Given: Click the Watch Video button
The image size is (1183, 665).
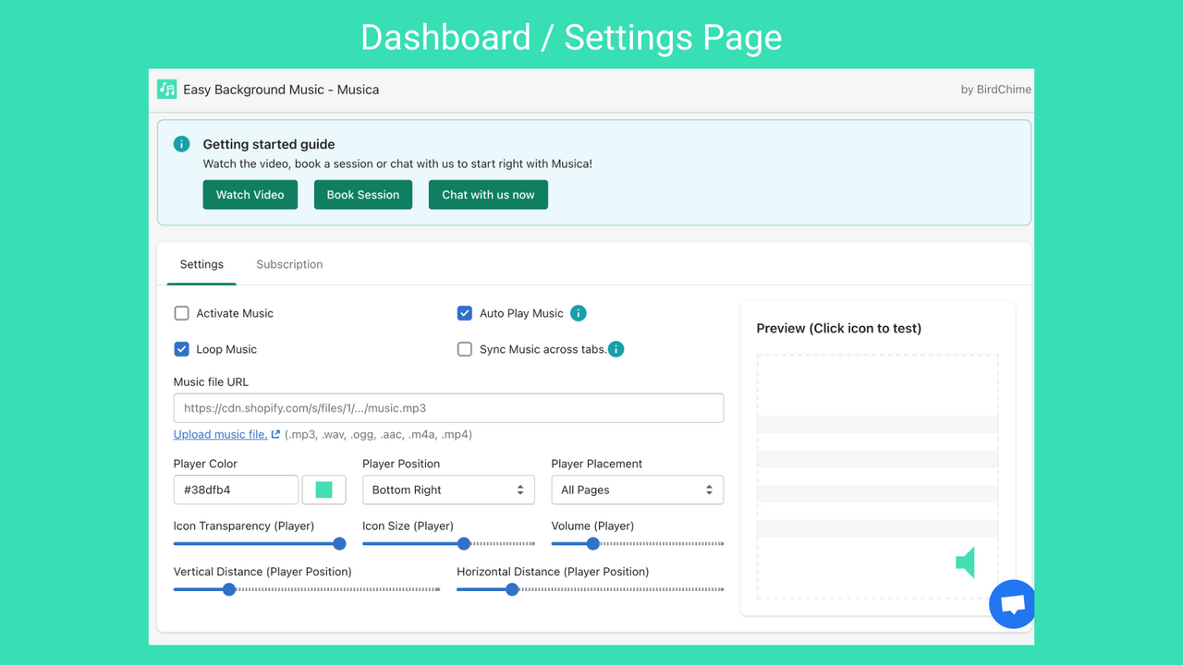Looking at the screenshot, I should 250,194.
